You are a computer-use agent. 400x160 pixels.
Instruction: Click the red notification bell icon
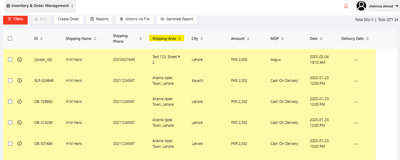coord(346,6)
